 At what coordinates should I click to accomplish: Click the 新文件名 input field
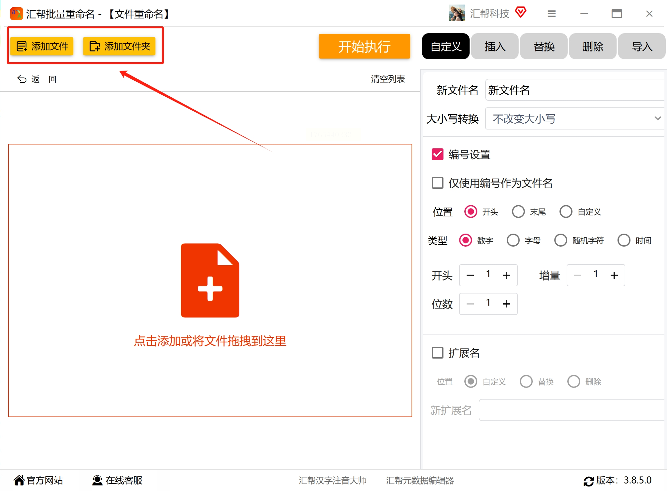[x=574, y=90]
